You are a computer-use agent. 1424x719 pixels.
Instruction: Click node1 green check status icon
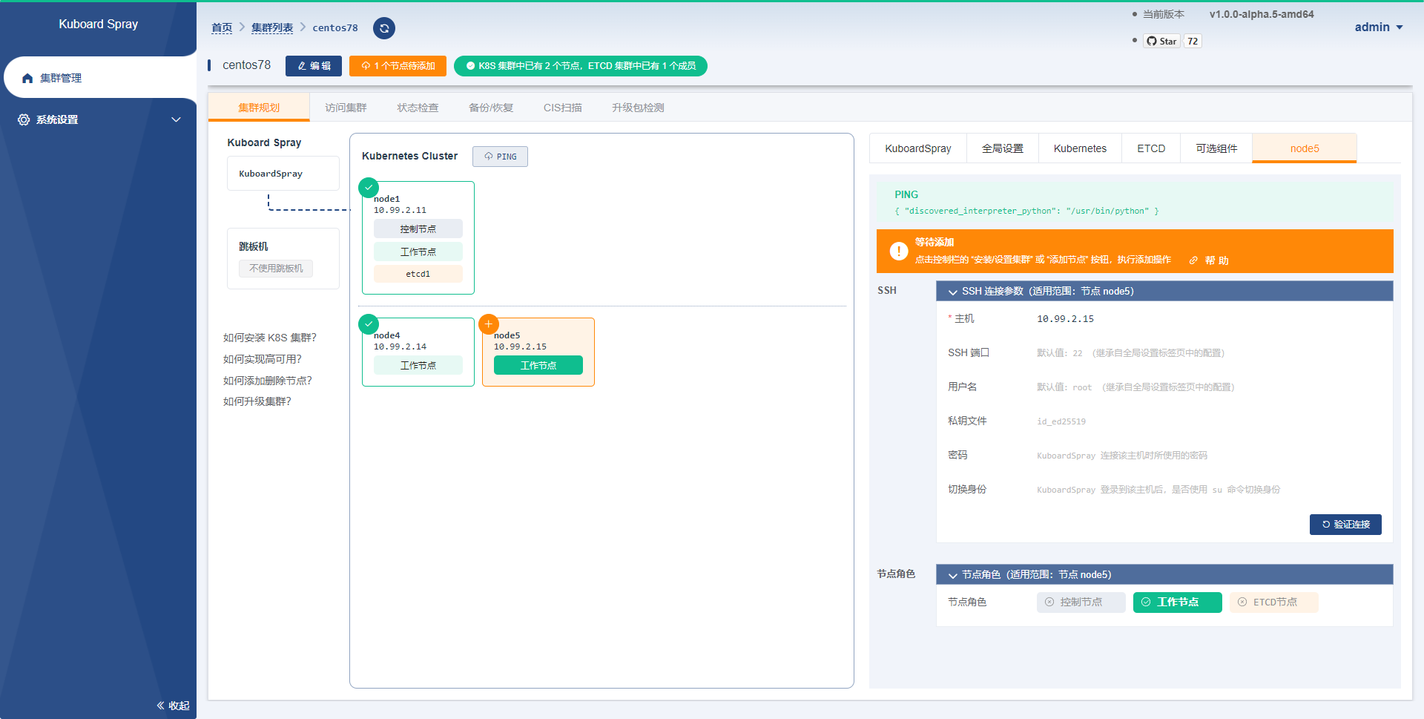(x=369, y=188)
